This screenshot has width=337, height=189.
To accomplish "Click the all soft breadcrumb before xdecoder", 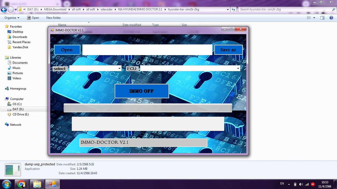I will (91, 9).
